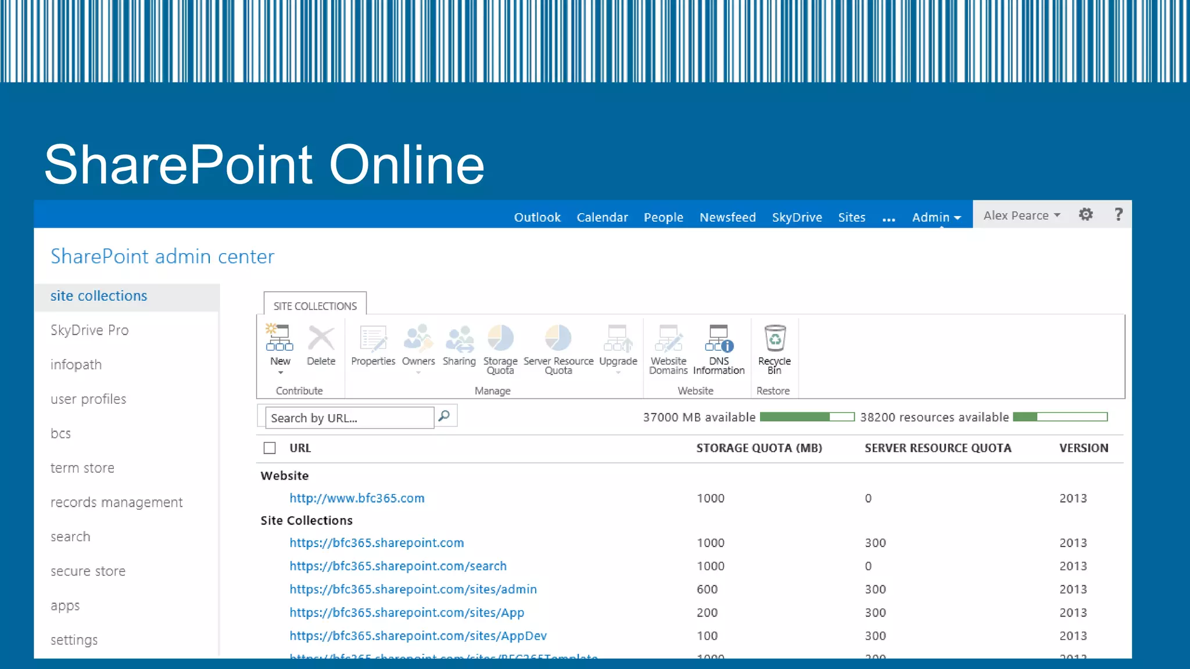Open the sites/admin site collection link

point(413,589)
